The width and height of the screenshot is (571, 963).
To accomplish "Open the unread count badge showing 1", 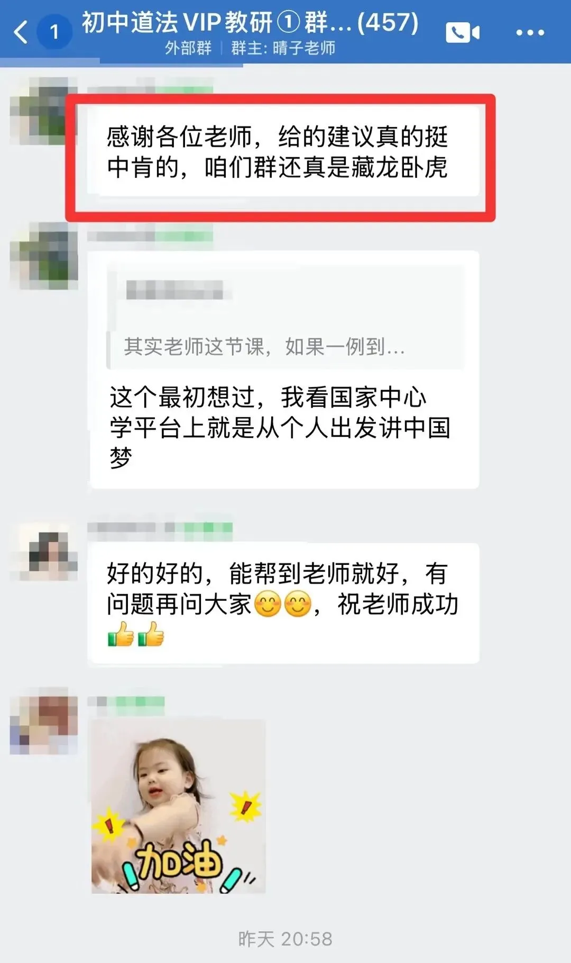I will (54, 32).
